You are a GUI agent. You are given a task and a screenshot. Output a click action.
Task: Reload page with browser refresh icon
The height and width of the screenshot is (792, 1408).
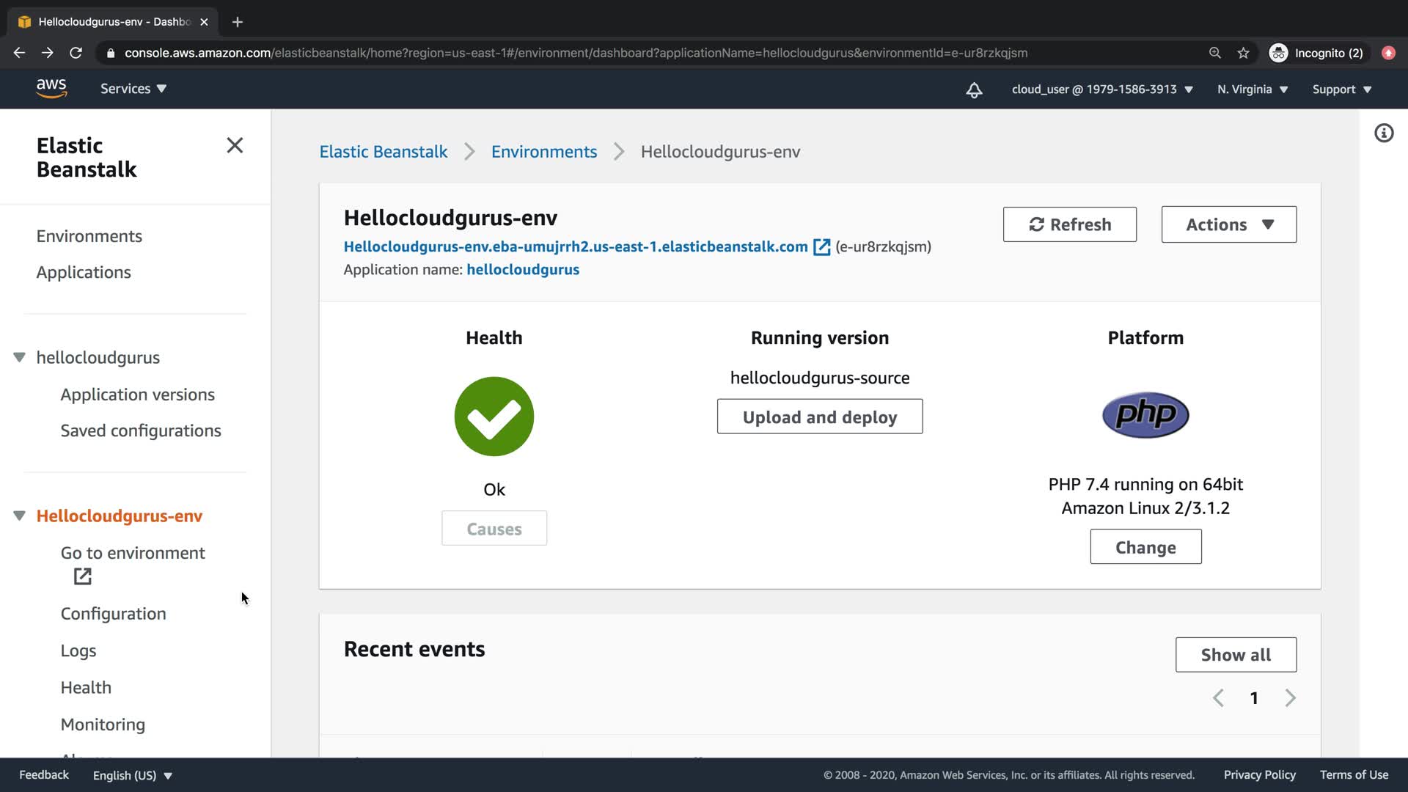click(x=76, y=53)
